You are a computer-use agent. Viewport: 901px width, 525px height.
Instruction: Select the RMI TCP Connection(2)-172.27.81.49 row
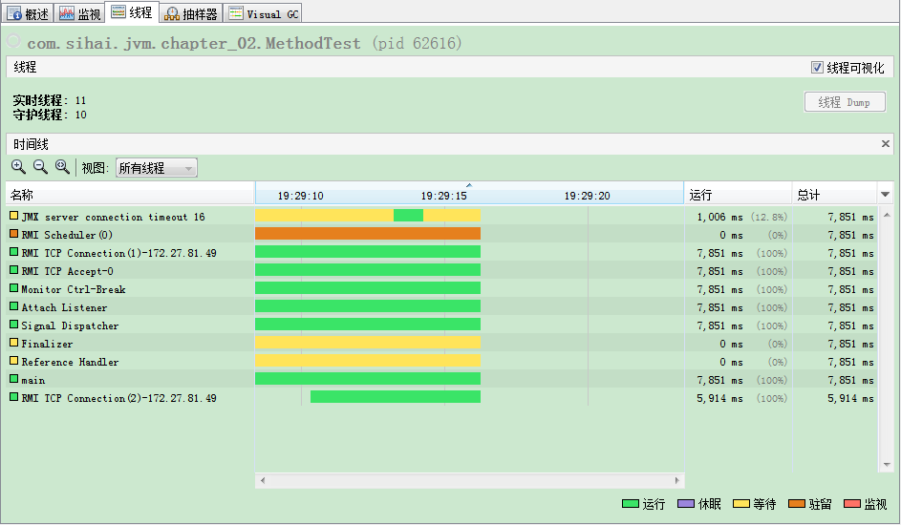(441, 398)
